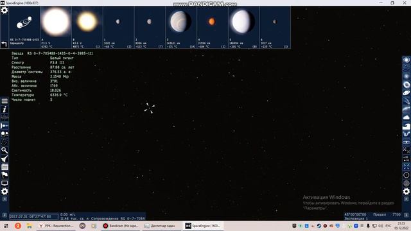411x231 pixels.
Task: Select orange planet 4 thumbnail
Action: pos(213,28)
